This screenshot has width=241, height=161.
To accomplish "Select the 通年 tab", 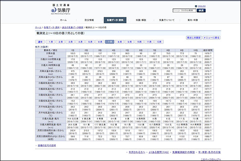I will [41, 41].
